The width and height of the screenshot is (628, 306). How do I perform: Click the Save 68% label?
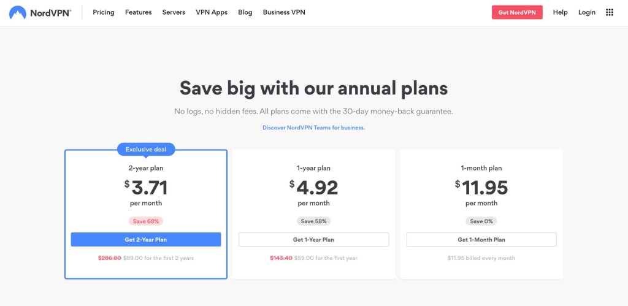point(146,221)
